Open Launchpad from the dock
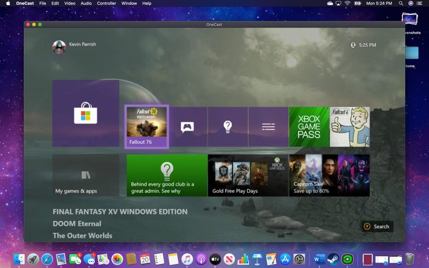Screen dimensions: 429x268 tap(33, 258)
